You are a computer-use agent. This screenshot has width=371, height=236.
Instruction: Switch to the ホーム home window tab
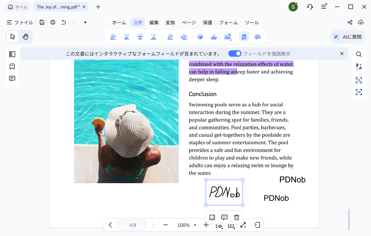(18, 7)
